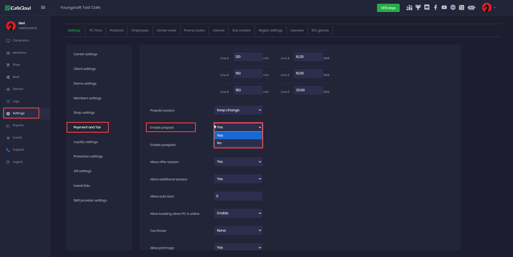
Task: Open the Discord icon in header
Action: click(x=427, y=7)
